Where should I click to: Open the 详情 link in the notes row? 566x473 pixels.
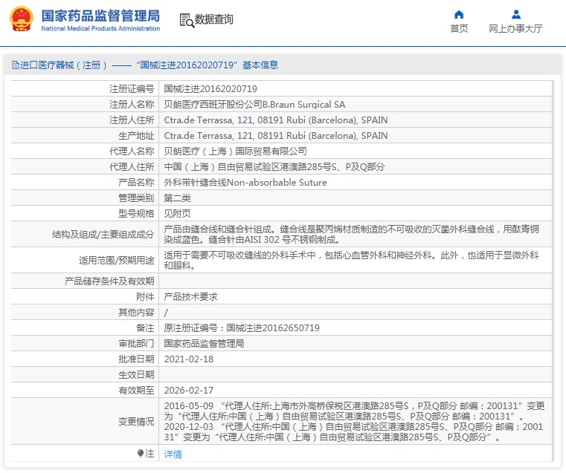173,454
